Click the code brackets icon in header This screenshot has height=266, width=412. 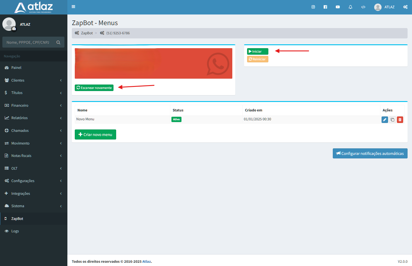click(363, 7)
